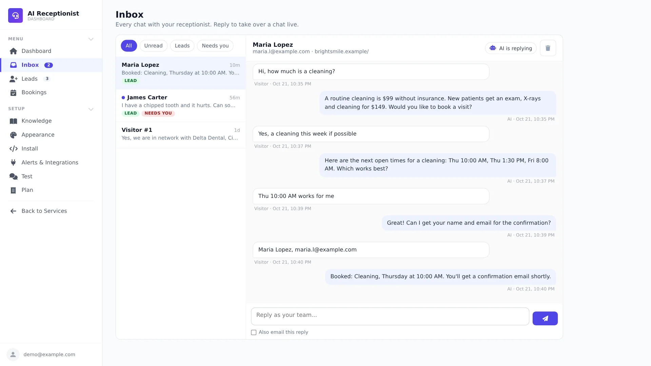Image resolution: width=651 pixels, height=366 pixels.
Task: Open Dashboard via the house icon
Action: [13, 51]
